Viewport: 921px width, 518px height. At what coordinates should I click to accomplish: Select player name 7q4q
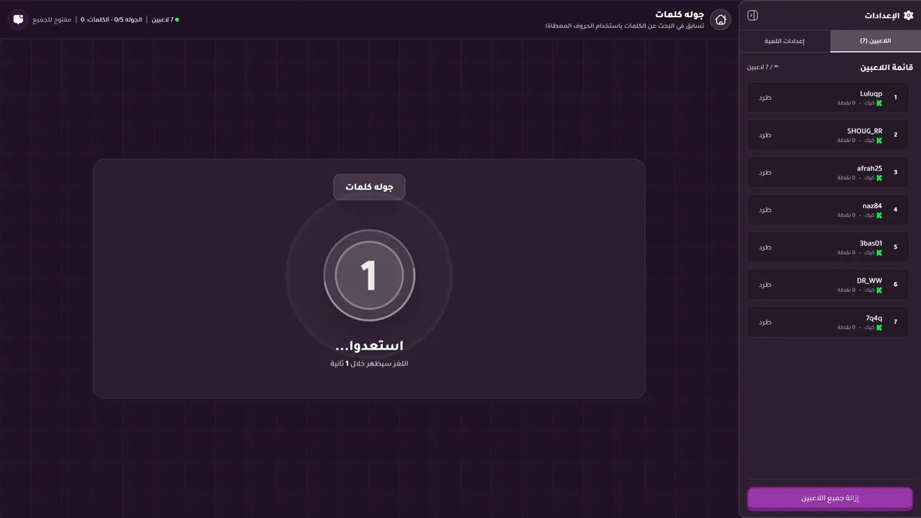874,318
